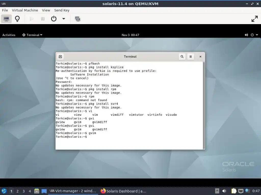Pause the virtual machine
The width and height of the screenshot is (261, 195).
pos(43,19)
